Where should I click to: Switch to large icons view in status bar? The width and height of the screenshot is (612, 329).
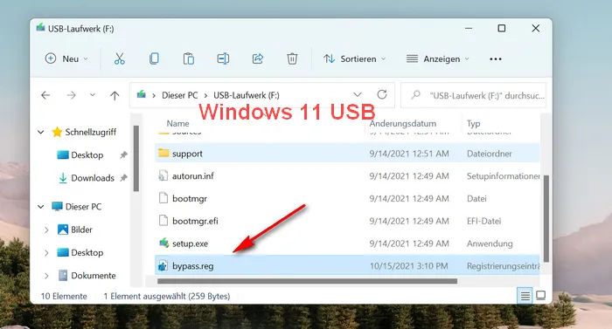click(x=541, y=296)
